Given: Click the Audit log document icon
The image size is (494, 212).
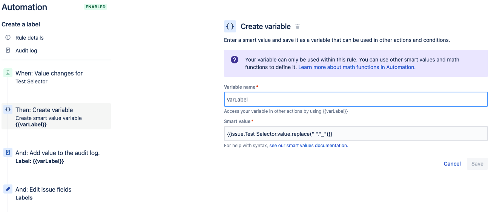Looking at the screenshot, I should [8, 50].
